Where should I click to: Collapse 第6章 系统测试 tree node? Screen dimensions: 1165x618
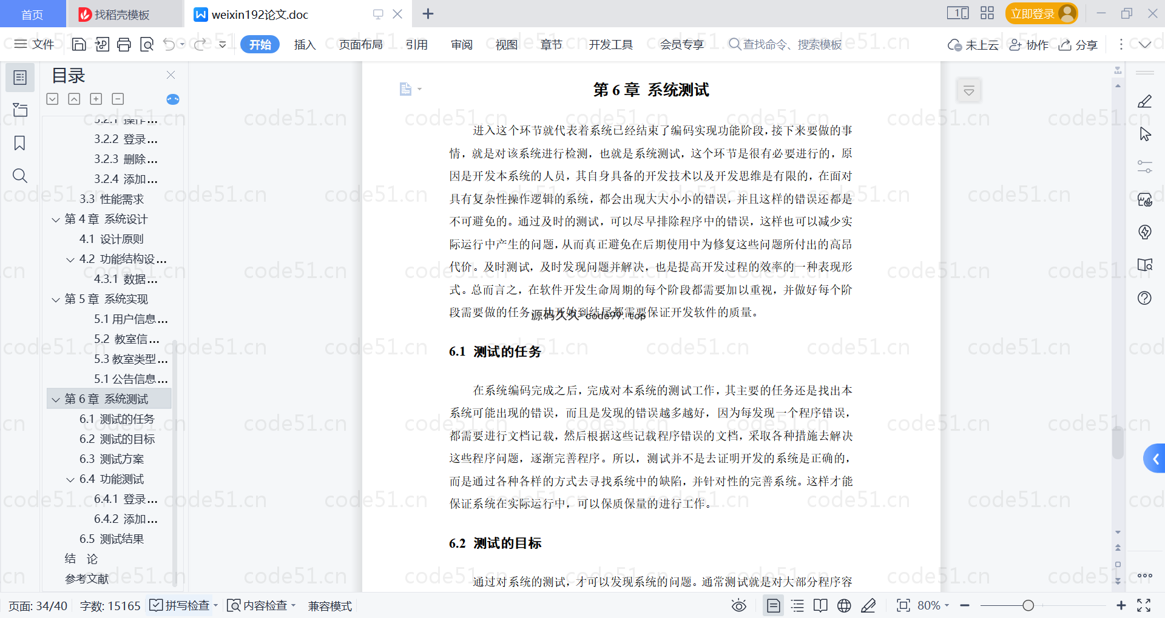(56, 399)
